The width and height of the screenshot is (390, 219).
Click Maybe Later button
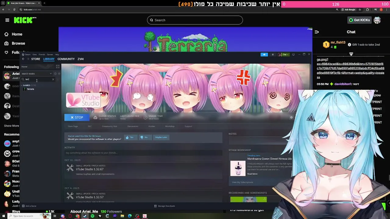pos(161,137)
